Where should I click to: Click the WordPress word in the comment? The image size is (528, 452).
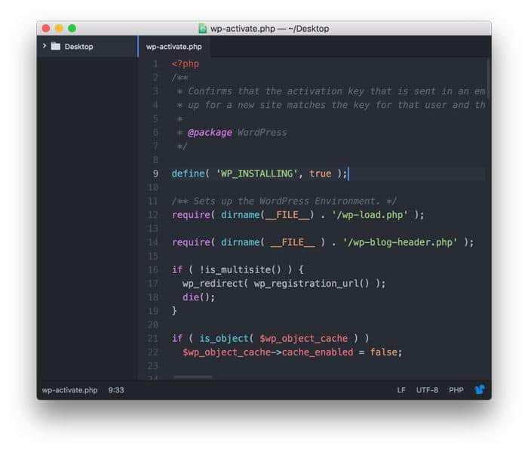[x=262, y=133]
